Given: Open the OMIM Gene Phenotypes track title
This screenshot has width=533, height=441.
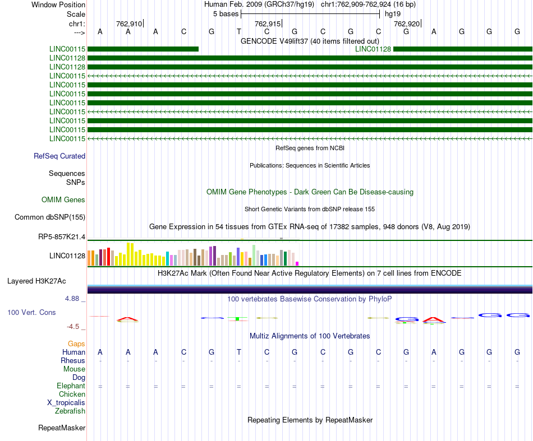Looking at the screenshot, I should point(310,192).
